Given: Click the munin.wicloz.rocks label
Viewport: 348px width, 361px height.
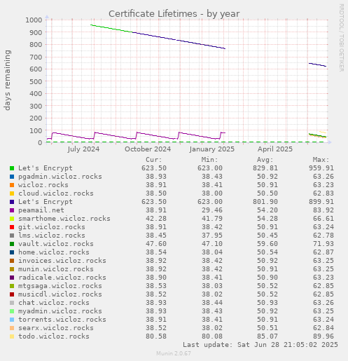Looking at the screenshot, I should (56, 269).
